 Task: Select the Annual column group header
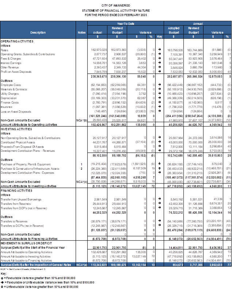pos(198,23)
